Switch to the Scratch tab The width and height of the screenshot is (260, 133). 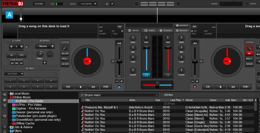[x=165, y=30]
